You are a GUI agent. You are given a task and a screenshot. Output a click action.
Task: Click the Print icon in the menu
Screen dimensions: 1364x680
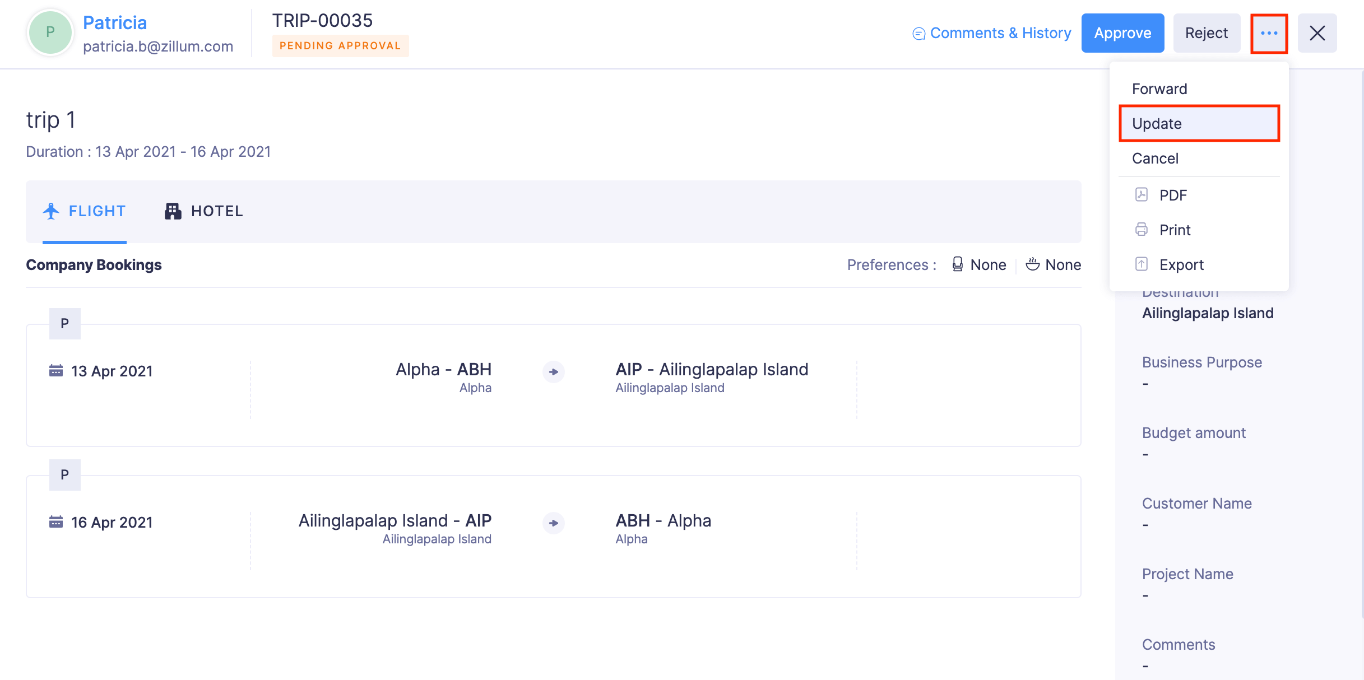pos(1142,230)
